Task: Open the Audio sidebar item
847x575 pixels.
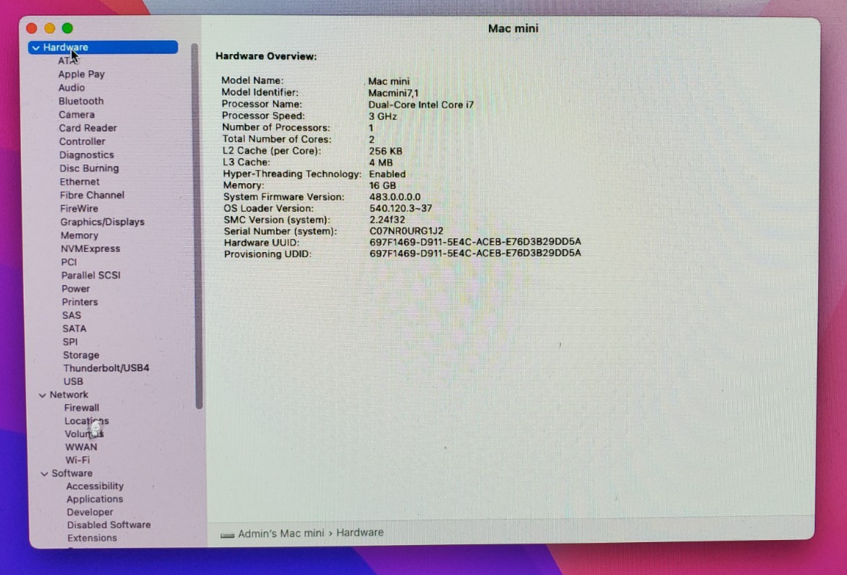Action: (72, 88)
